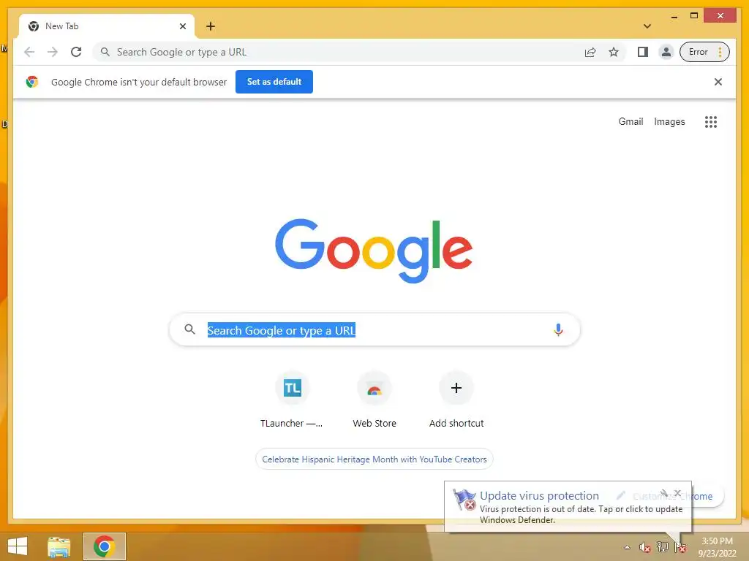Open the taskbar clock and date

pos(717,547)
